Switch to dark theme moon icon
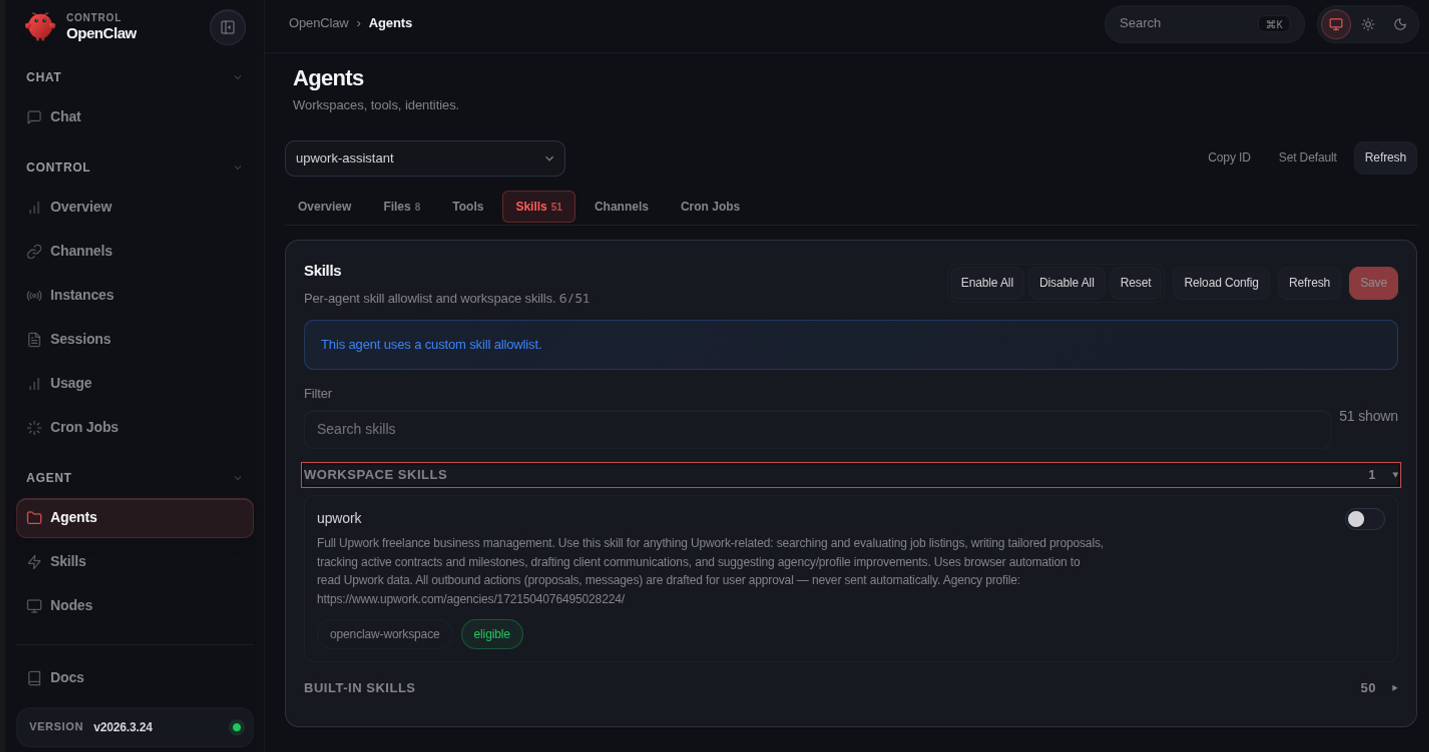Image resolution: width=1429 pixels, height=752 pixels. tap(1399, 24)
